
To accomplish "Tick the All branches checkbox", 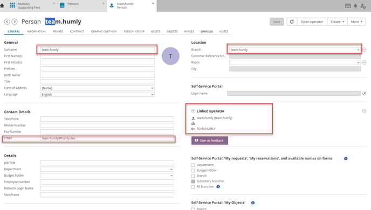I will [193, 187].
